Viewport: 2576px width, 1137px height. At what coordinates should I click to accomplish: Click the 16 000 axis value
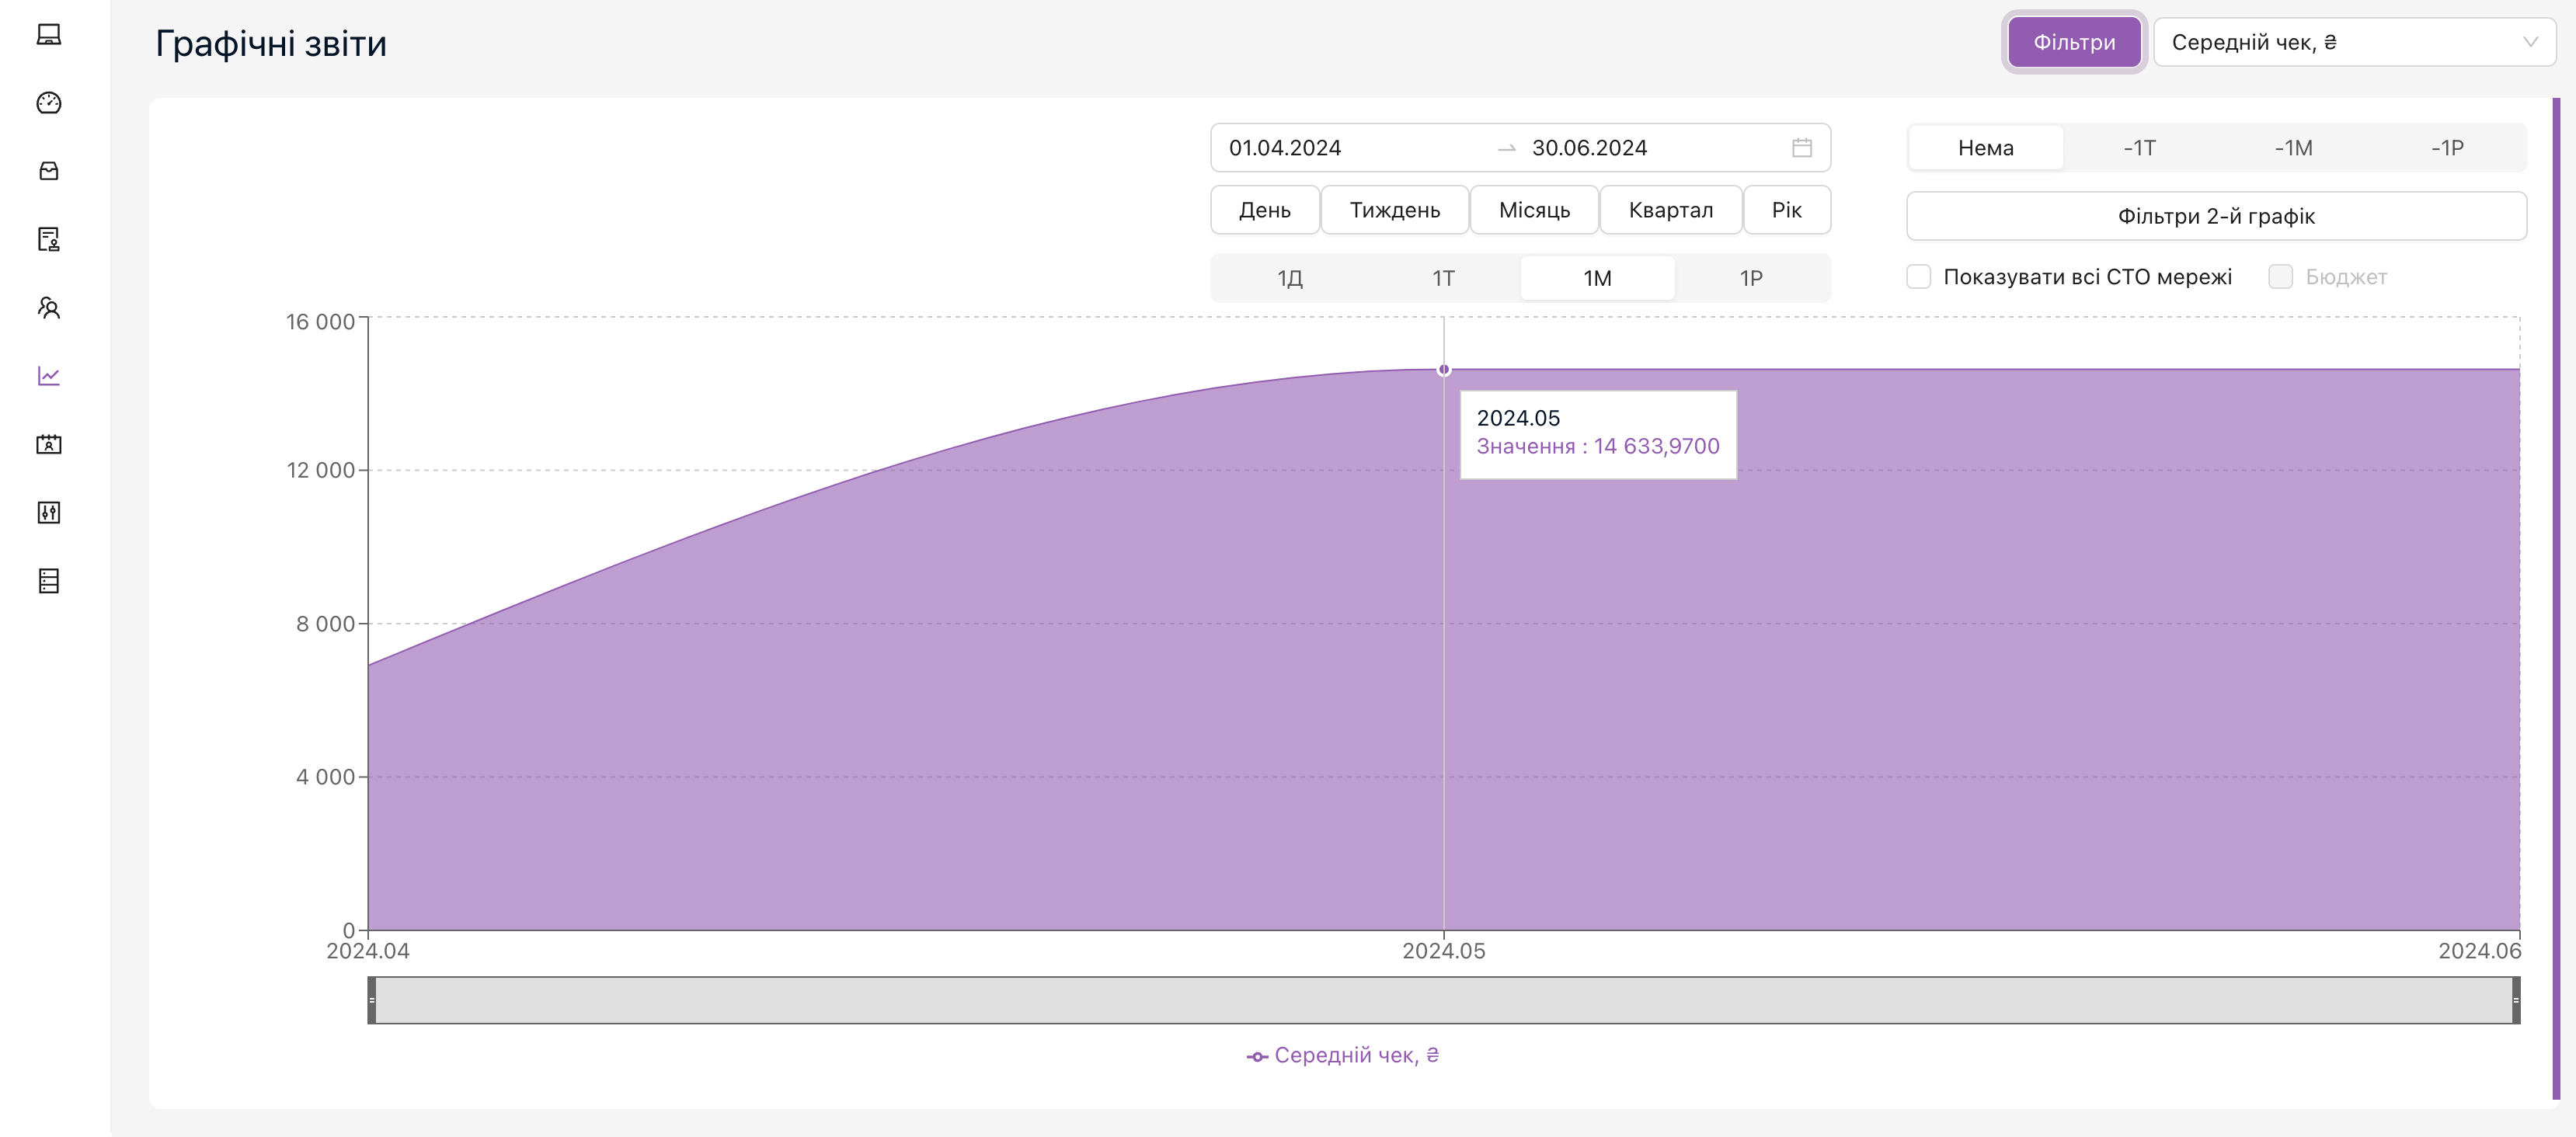click(320, 322)
